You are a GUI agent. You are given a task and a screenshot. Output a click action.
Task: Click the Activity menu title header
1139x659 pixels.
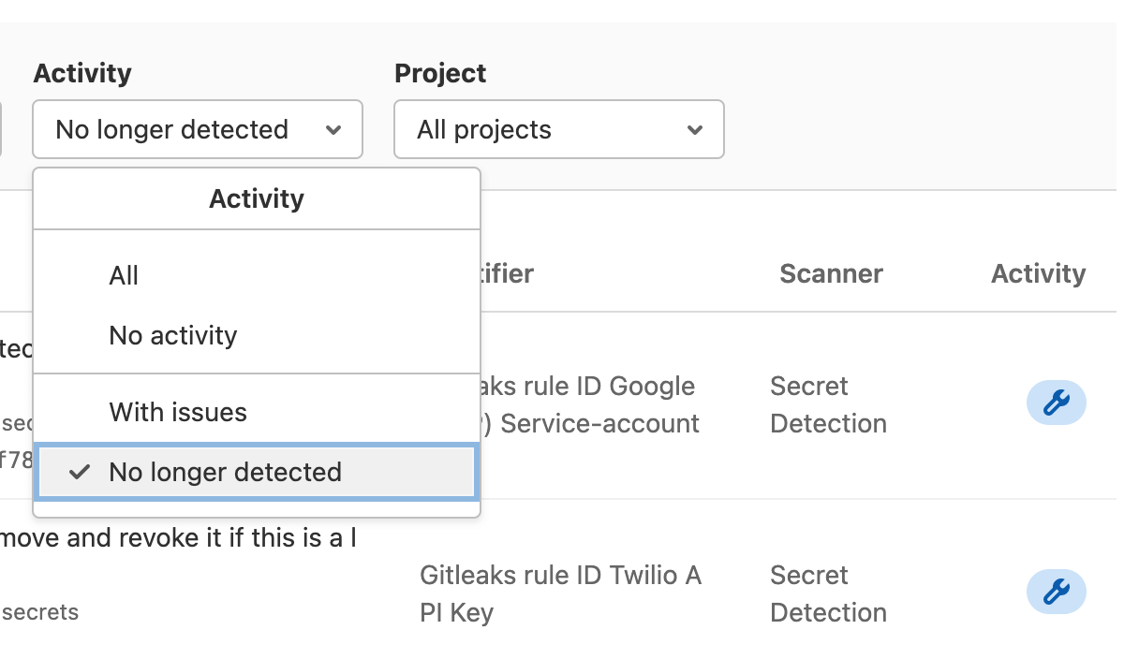click(x=257, y=198)
